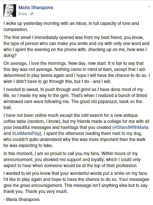Image resolution: width=153 pixels, height=205 pixels.
Task: Click paragraph starting 'On average, I love'
Action: pos(77,72)
